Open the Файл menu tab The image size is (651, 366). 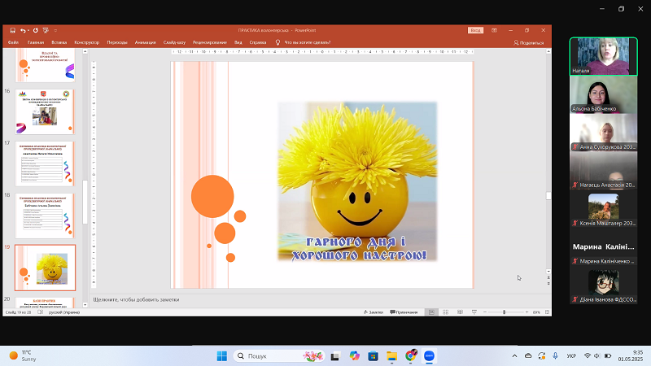point(13,42)
